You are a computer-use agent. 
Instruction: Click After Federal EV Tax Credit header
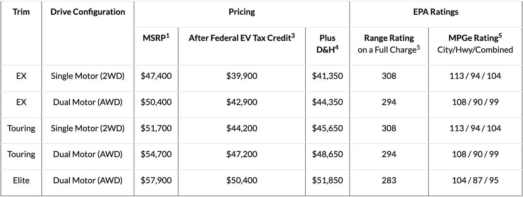[242, 38]
